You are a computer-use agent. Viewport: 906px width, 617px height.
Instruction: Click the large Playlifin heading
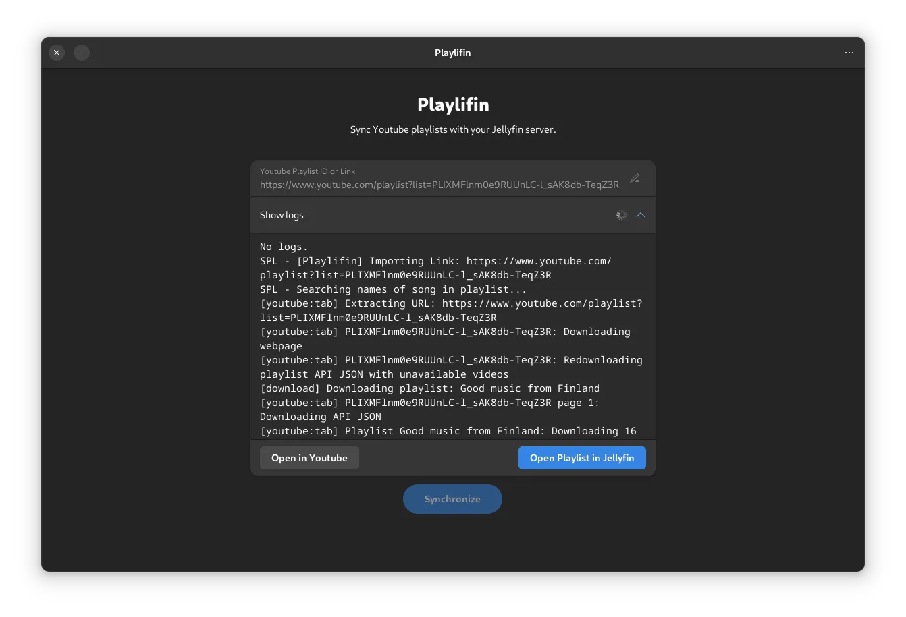pos(453,105)
